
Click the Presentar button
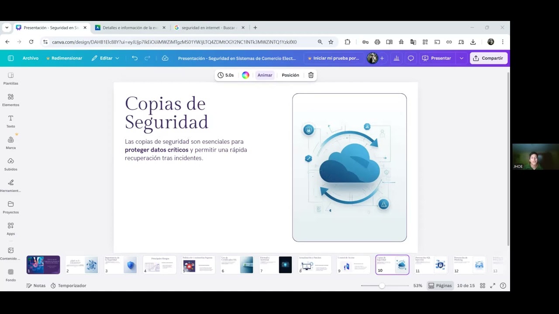click(x=436, y=58)
